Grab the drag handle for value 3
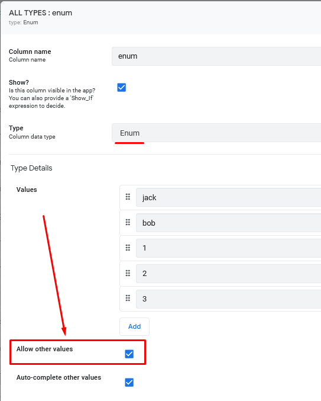The width and height of the screenshot is (321, 401). click(128, 298)
